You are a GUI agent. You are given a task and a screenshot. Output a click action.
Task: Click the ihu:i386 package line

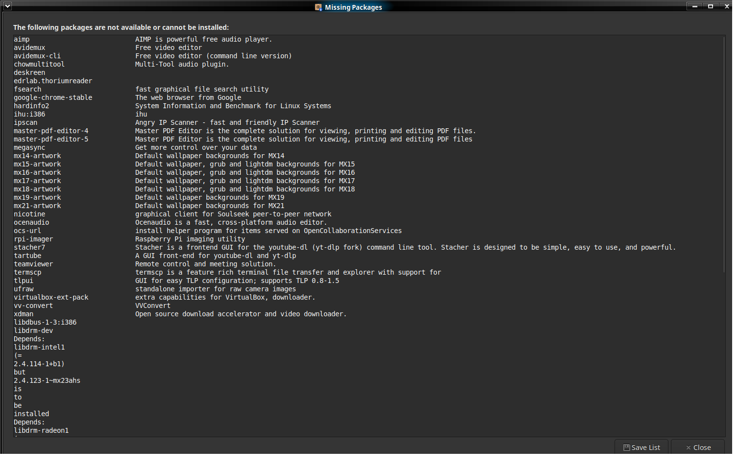29,114
